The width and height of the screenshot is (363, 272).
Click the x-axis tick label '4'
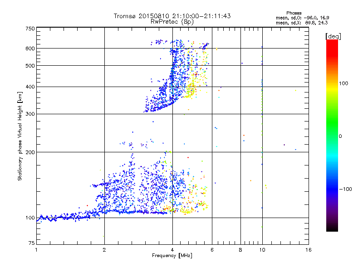172,250
